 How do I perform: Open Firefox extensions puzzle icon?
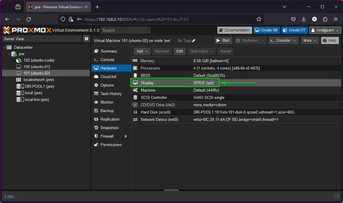(325, 19)
